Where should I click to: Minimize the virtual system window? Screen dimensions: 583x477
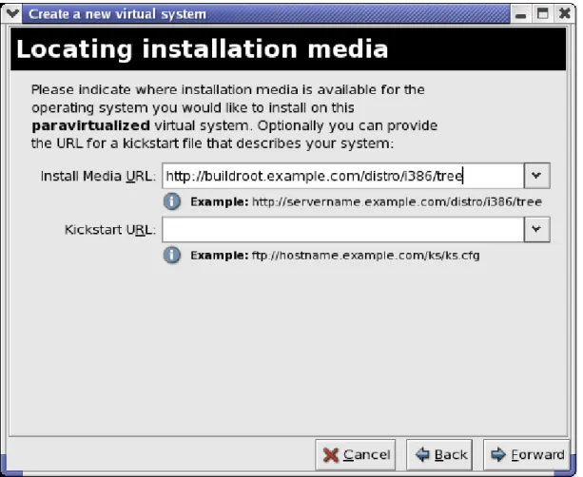click(521, 14)
